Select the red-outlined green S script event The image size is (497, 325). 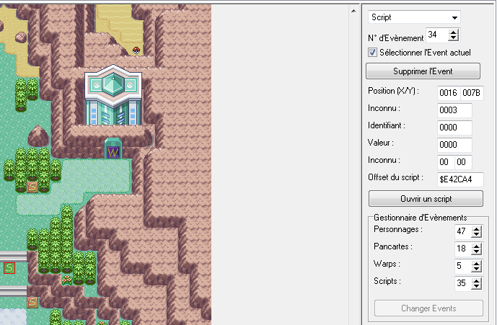[9, 268]
